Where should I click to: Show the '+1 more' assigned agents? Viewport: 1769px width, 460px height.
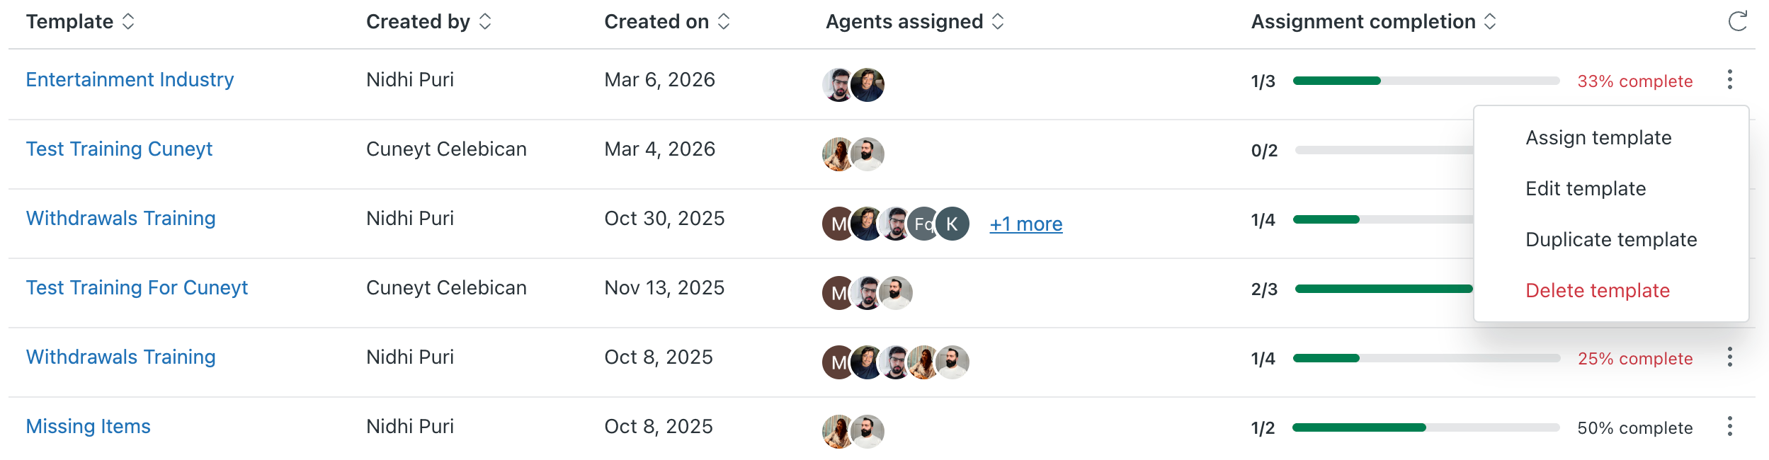pyautogui.click(x=1025, y=224)
